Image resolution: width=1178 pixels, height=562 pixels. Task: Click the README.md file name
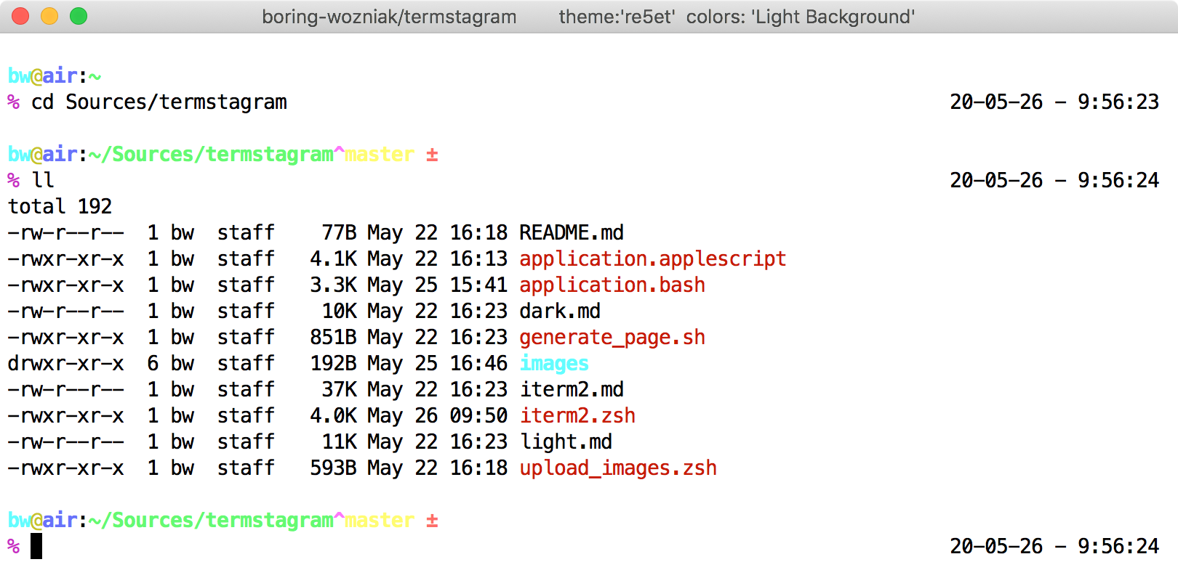pos(572,232)
